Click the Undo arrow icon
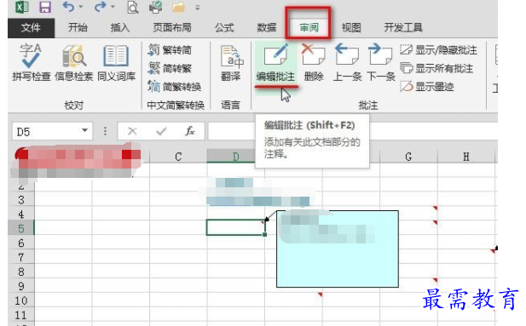This screenshot has height=326, width=526. tap(68, 7)
